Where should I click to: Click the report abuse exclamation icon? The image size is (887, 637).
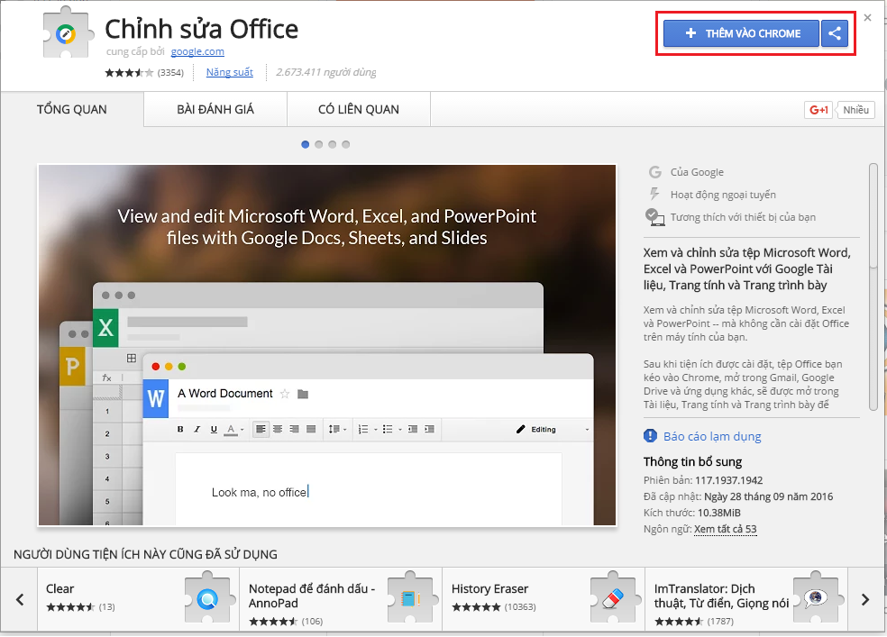pyautogui.click(x=650, y=436)
